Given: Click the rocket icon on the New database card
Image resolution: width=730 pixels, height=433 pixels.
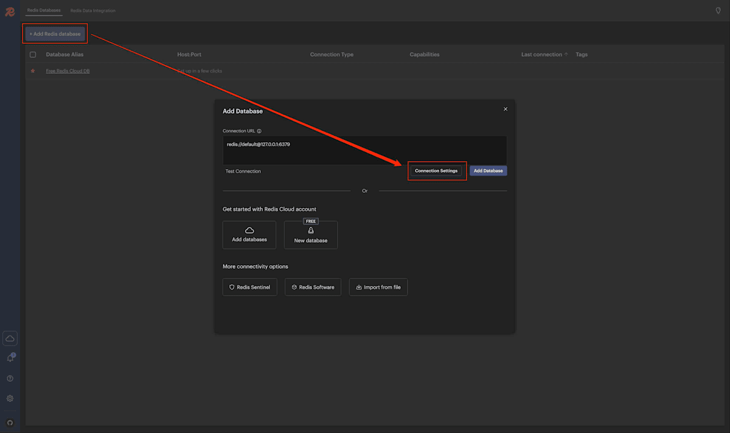Looking at the screenshot, I should (x=311, y=231).
